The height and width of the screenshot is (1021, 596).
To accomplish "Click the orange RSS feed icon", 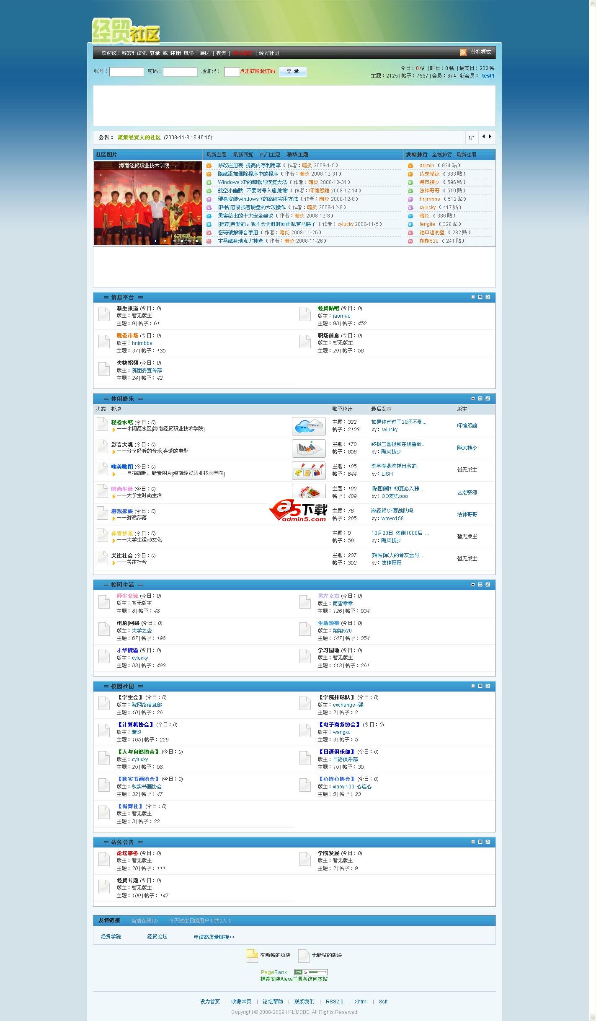I will point(463,52).
